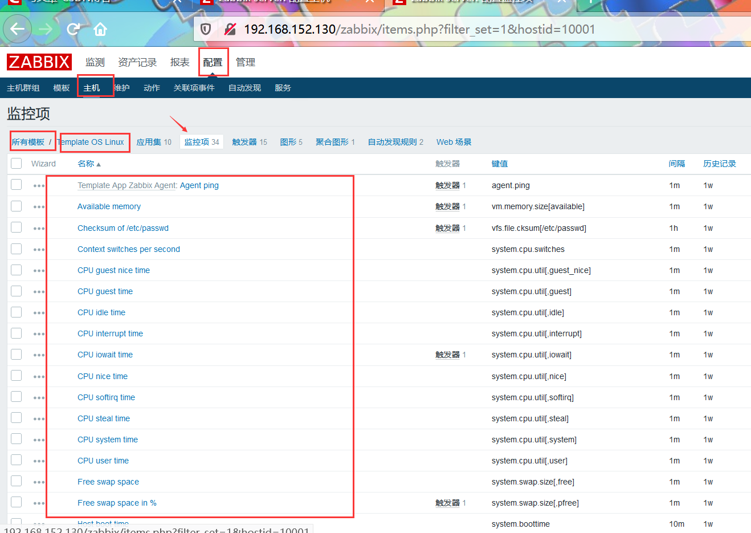This screenshot has height=533, width=751.
Task: Switch to the 自动发现规则 2 tab
Action: (x=395, y=142)
